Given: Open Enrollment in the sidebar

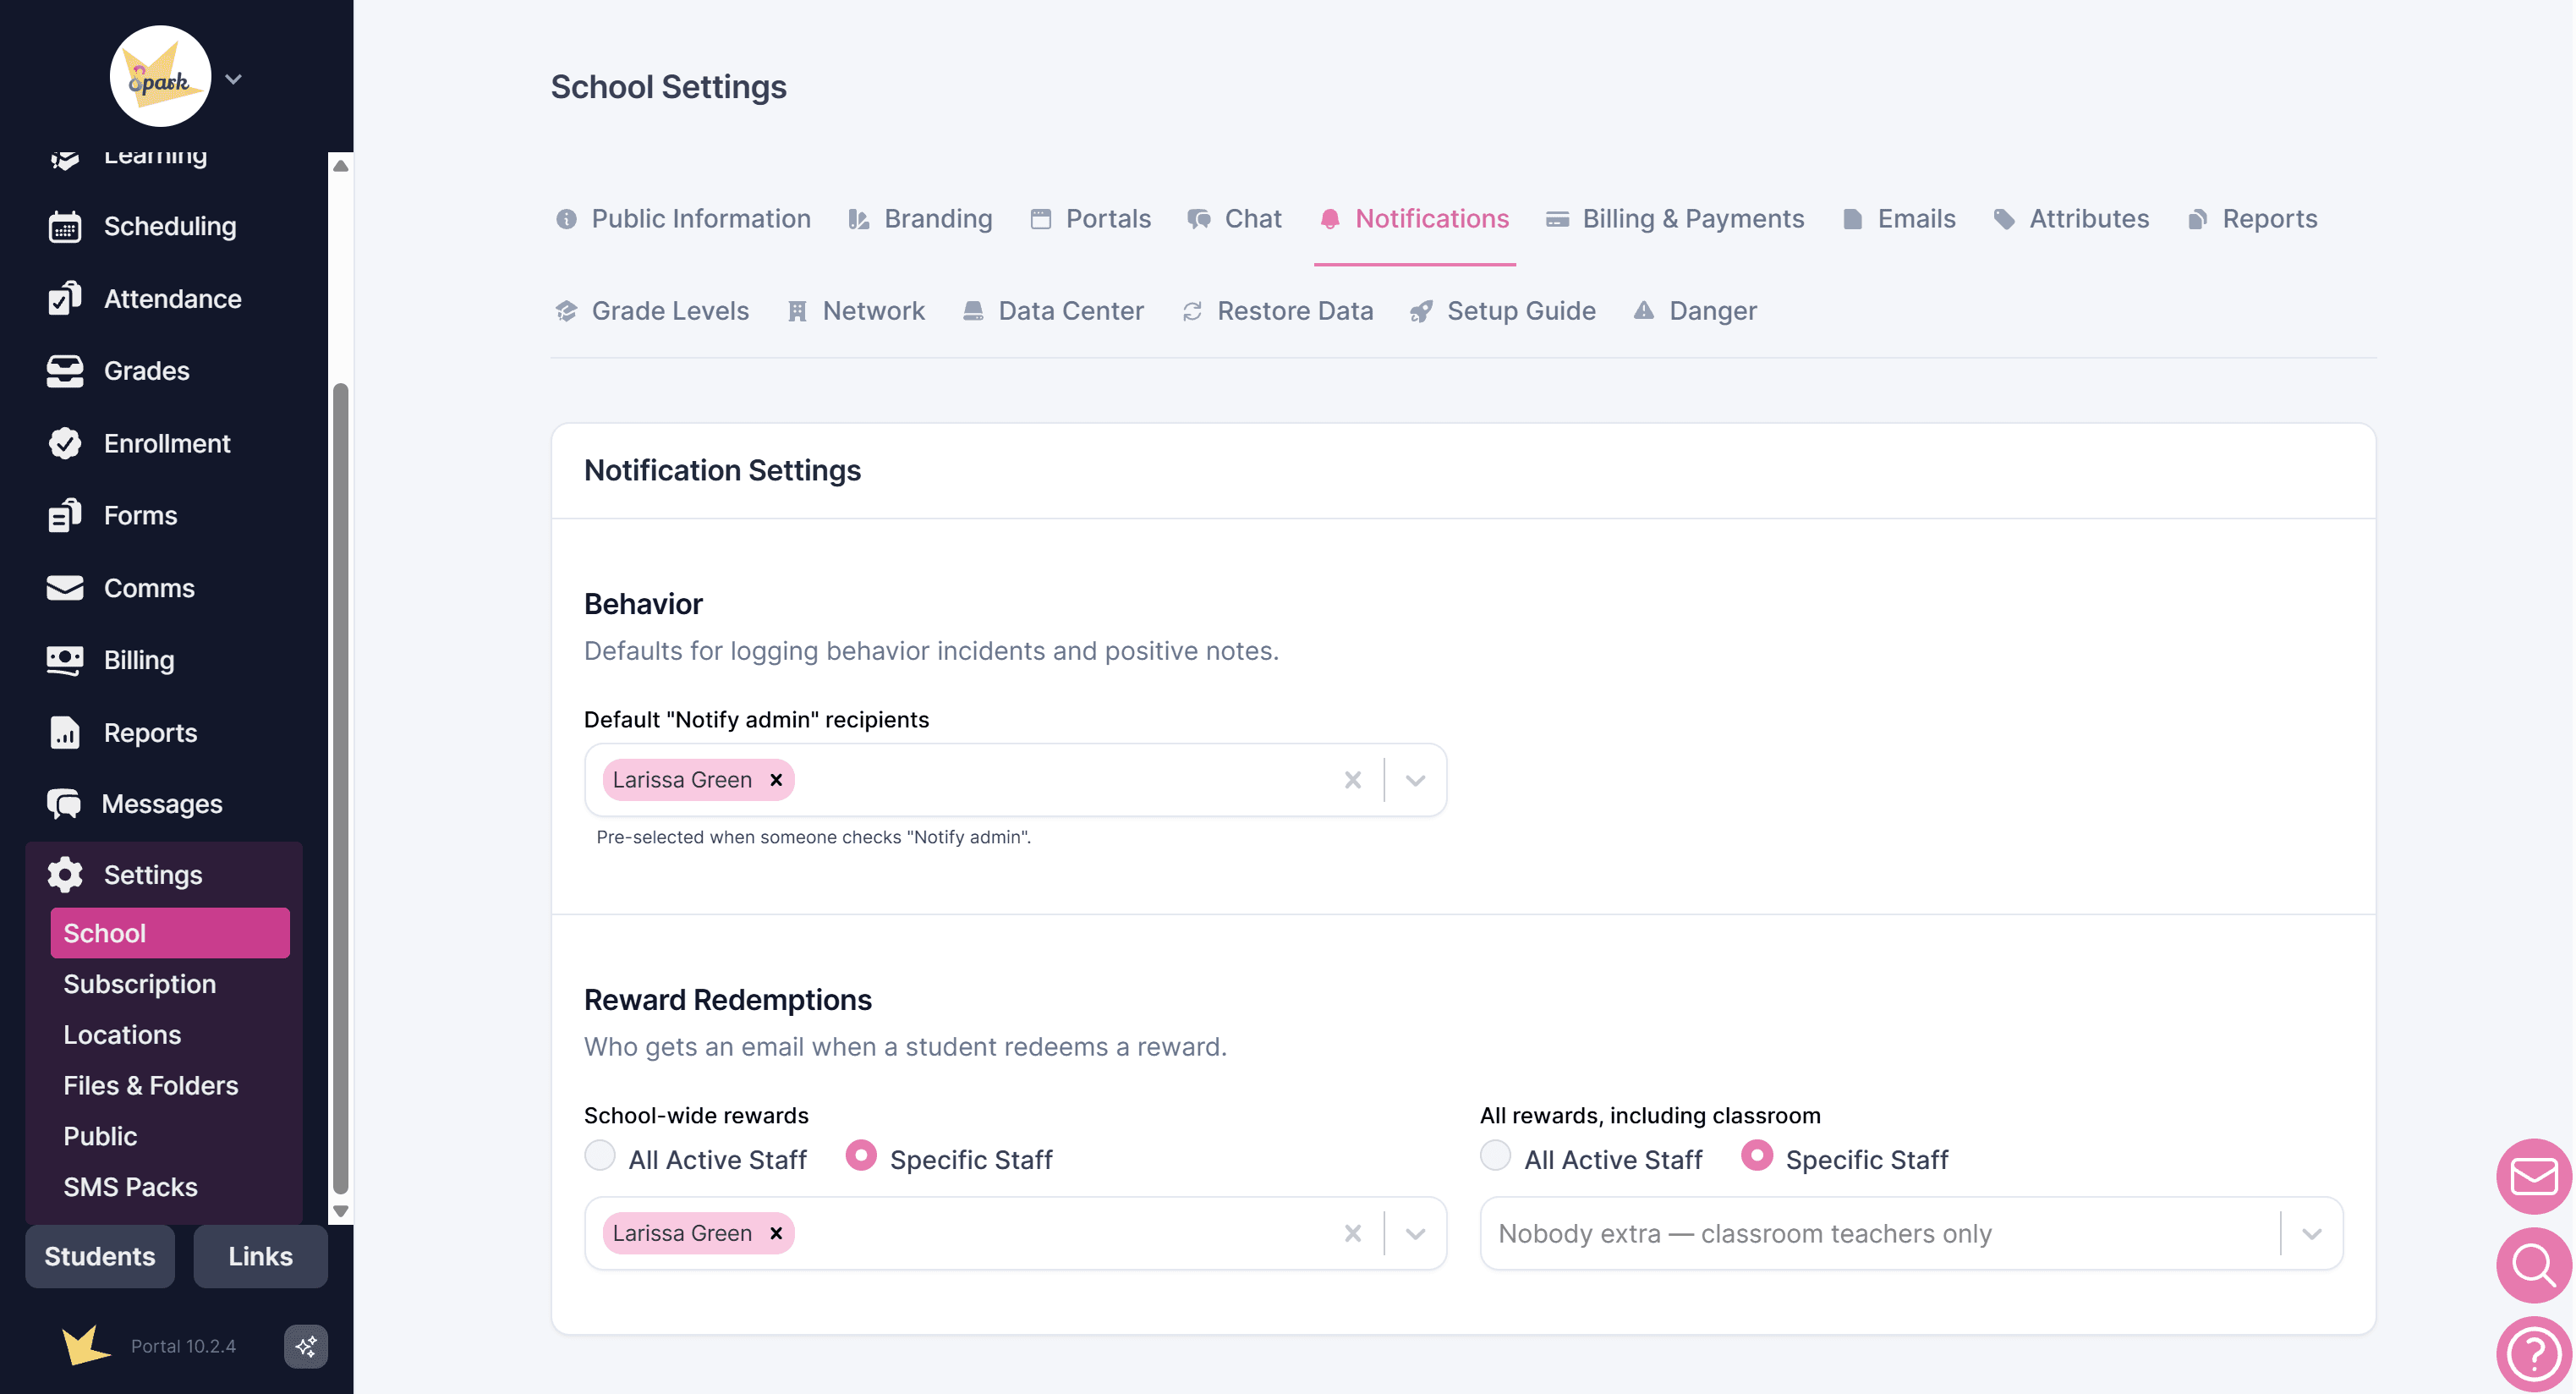Looking at the screenshot, I should click(x=167, y=443).
